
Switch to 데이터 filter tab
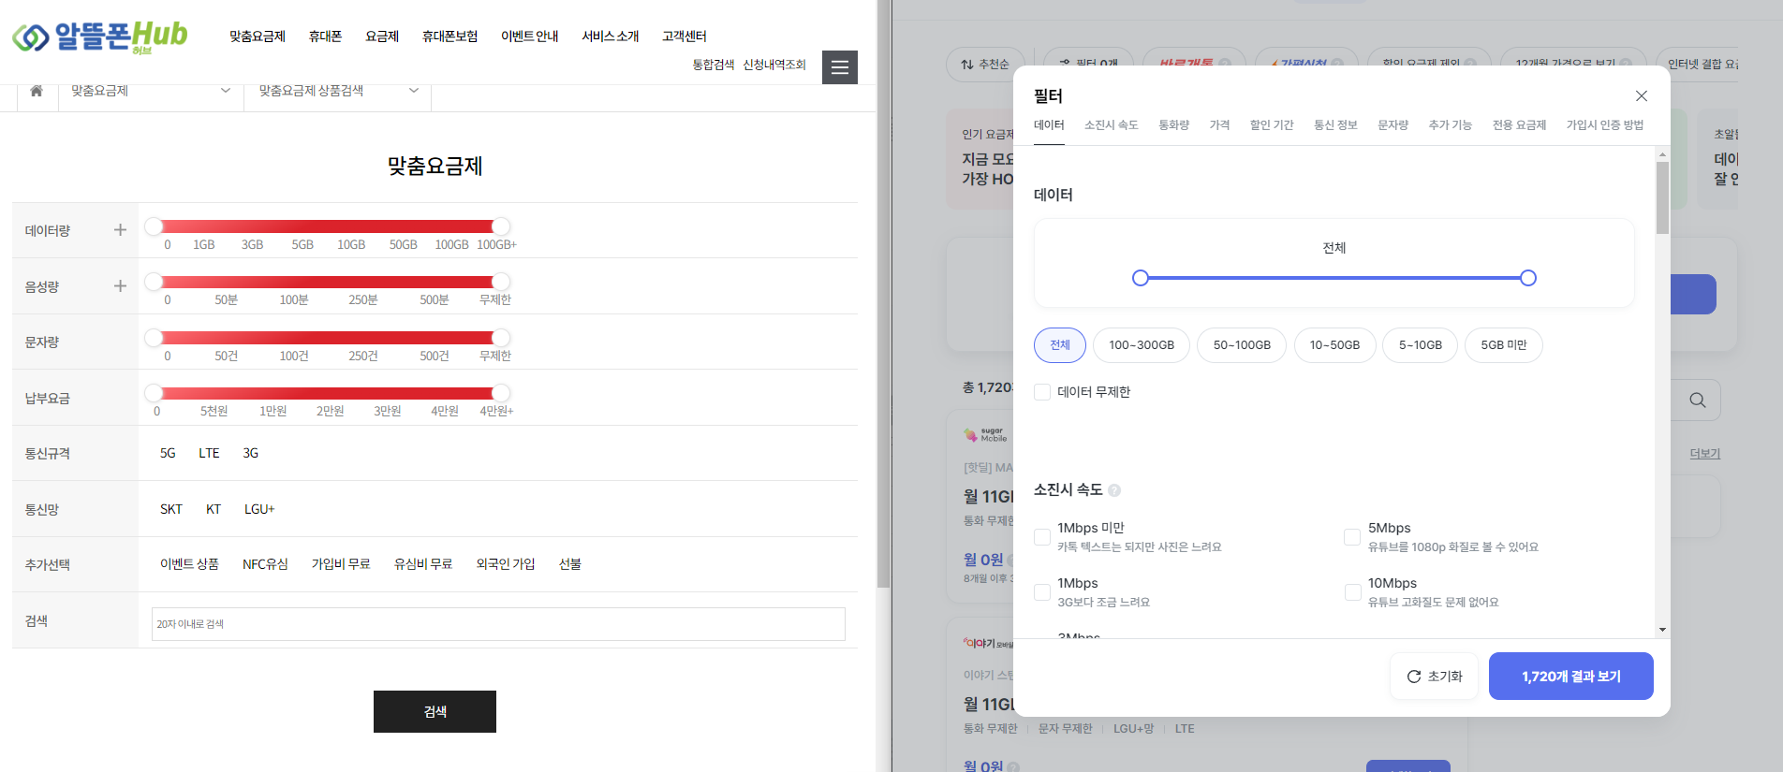(x=1049, y=125)
